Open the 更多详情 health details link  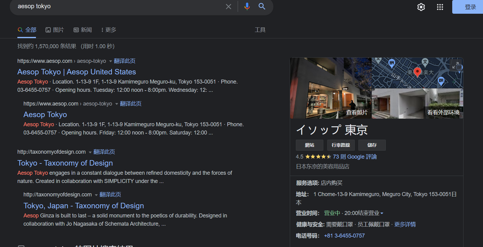[x=405, y=224]
